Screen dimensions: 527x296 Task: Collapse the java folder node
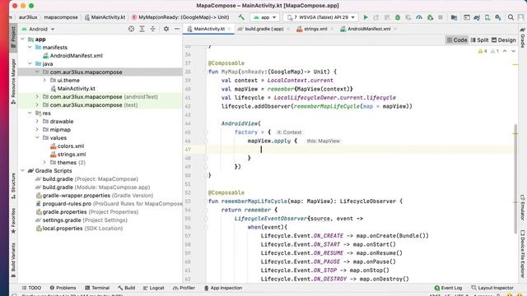(x=30, y=64)
